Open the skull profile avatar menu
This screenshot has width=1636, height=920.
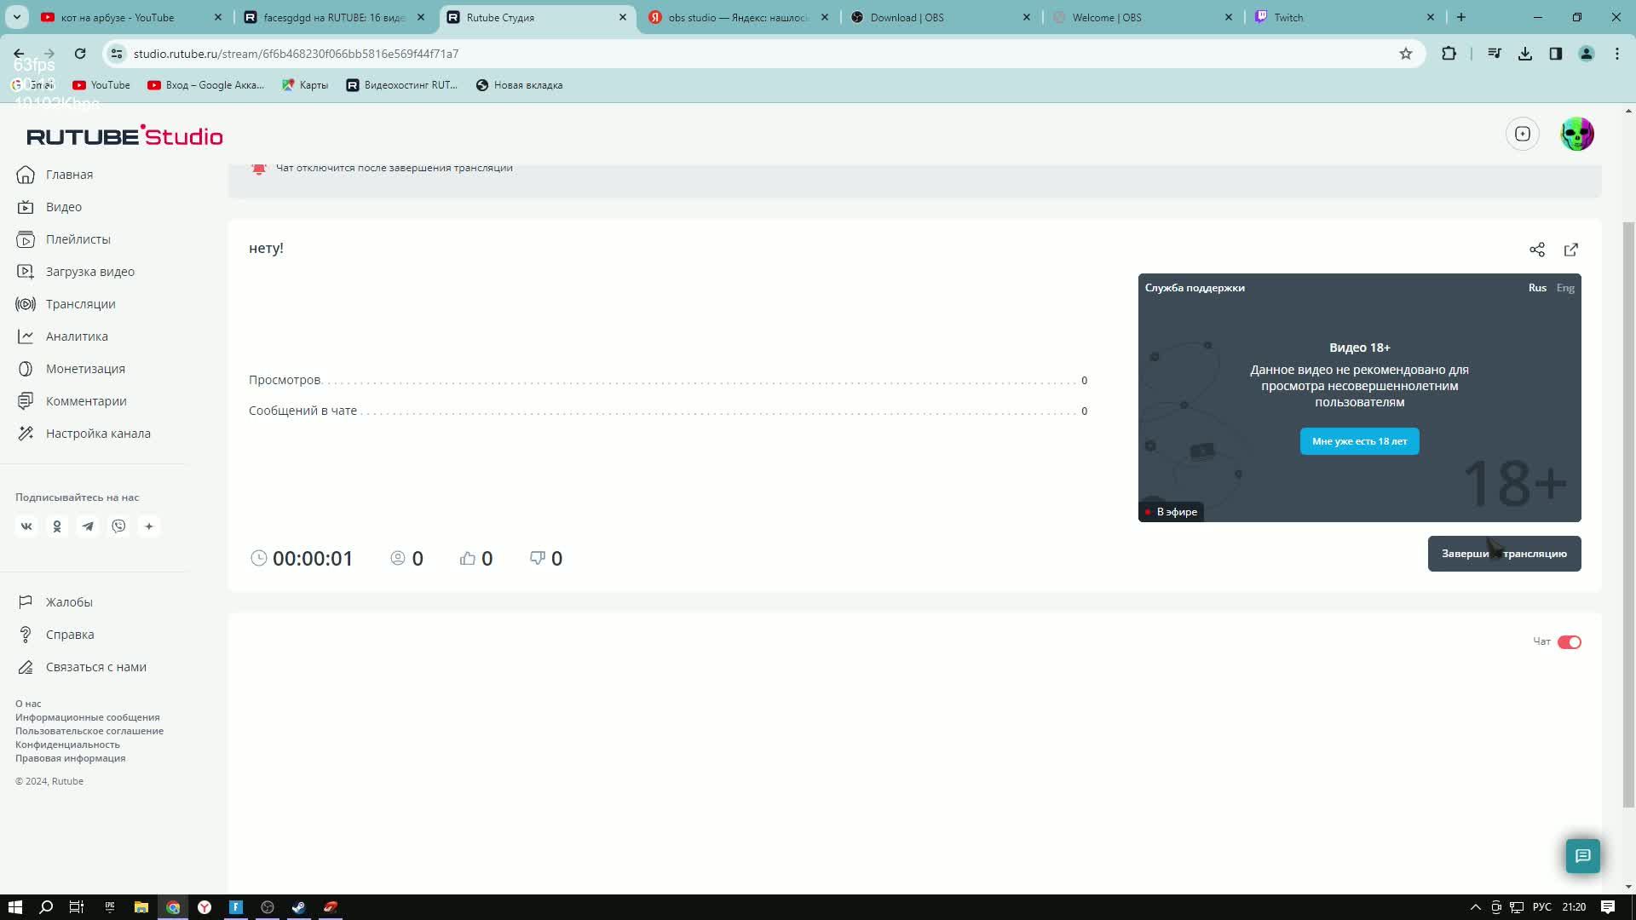tap(1576, 134)
